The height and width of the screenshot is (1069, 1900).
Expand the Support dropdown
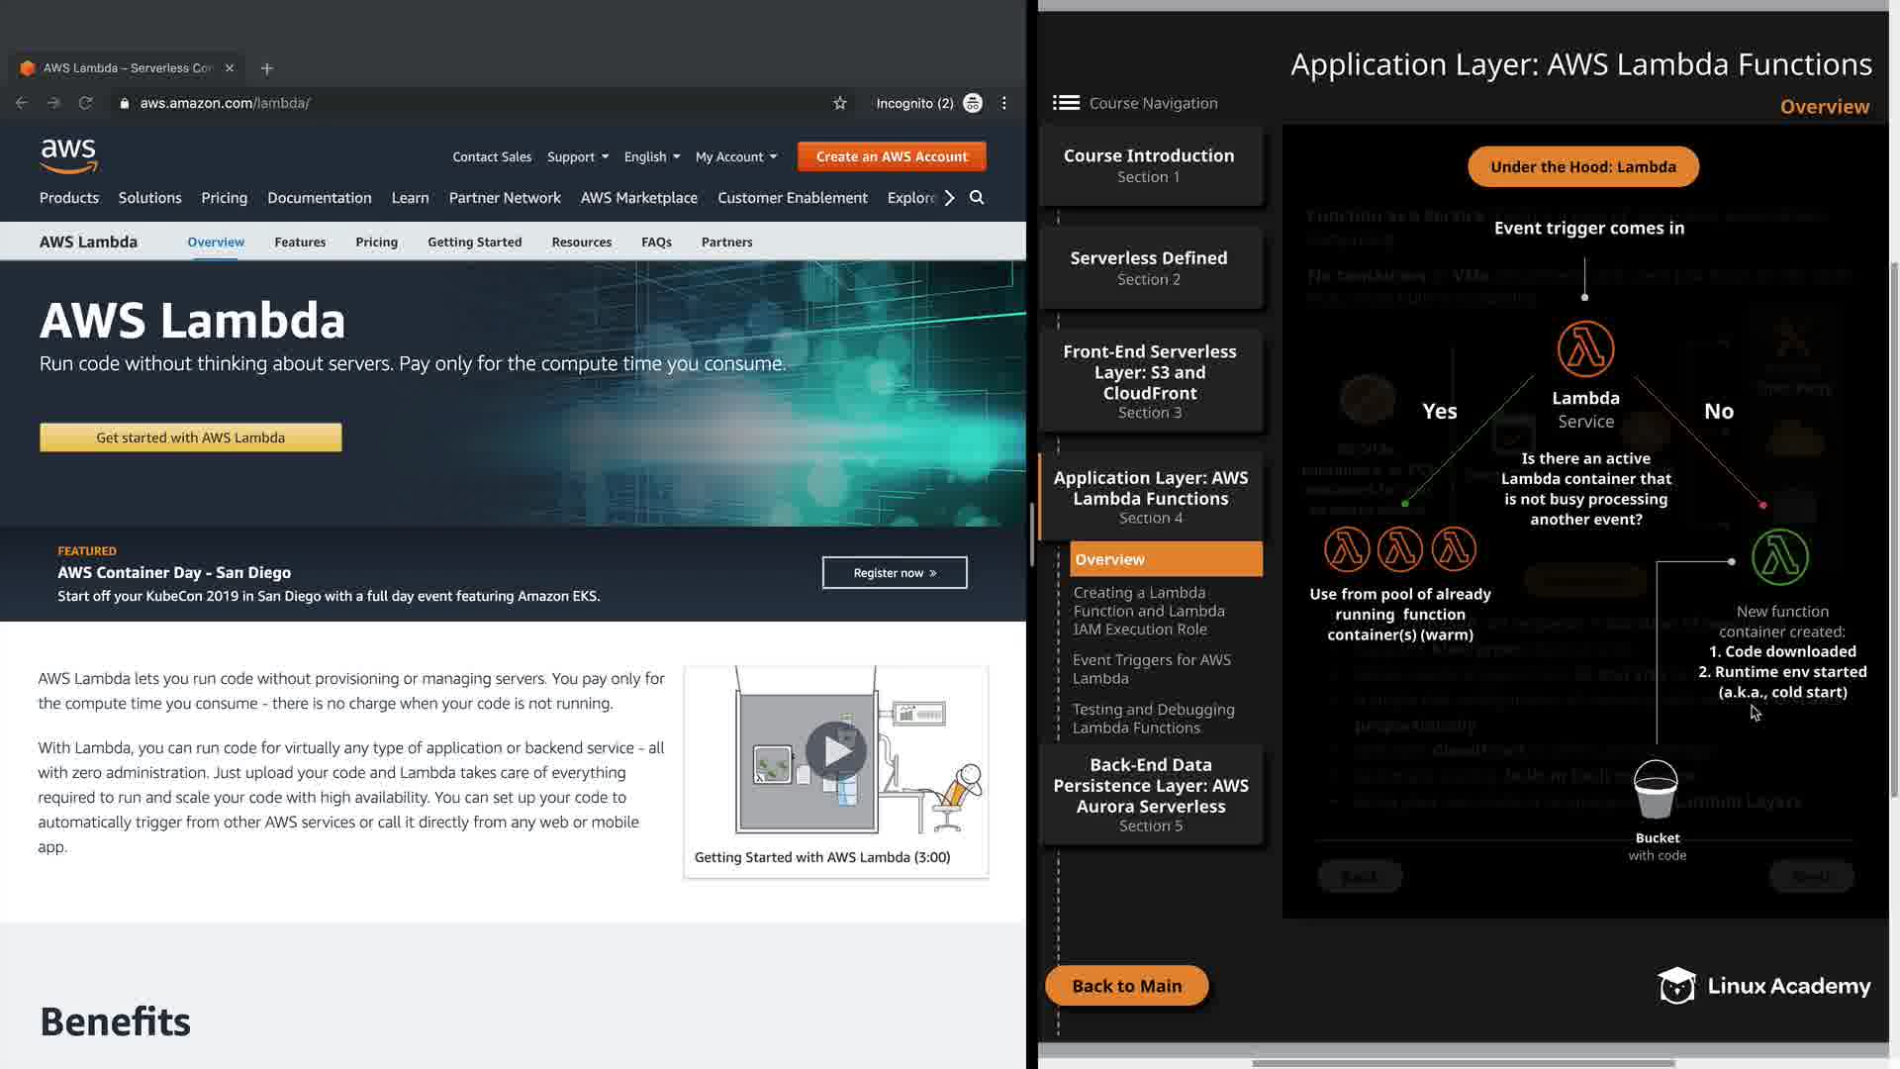click(x=578, y=156)
